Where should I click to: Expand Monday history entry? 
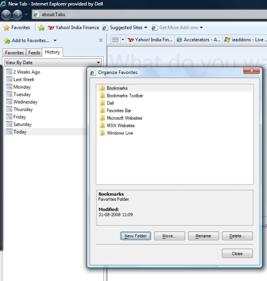pyautogui.click(x=18, y=87)
